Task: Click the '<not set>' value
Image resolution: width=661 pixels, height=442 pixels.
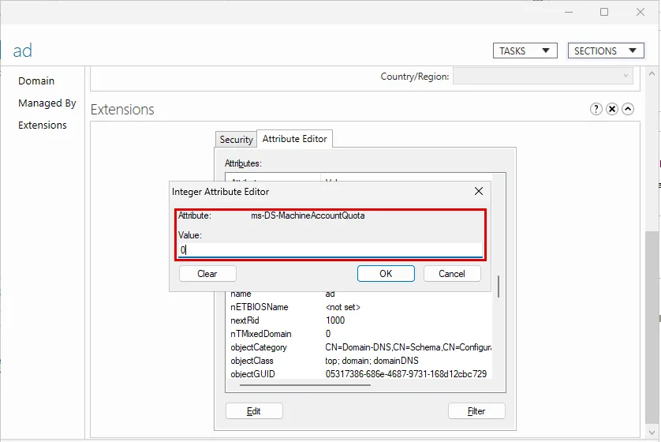Action: 342,307
